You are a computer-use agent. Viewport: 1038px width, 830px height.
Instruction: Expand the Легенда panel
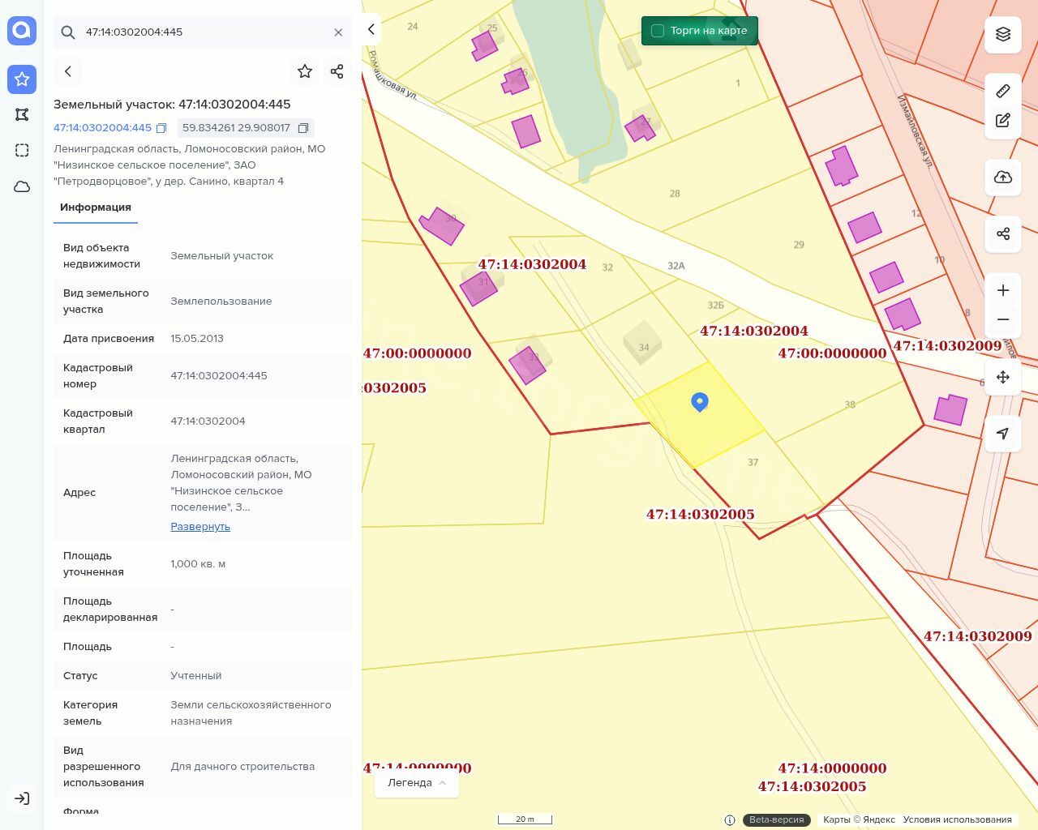coord(417,783)
